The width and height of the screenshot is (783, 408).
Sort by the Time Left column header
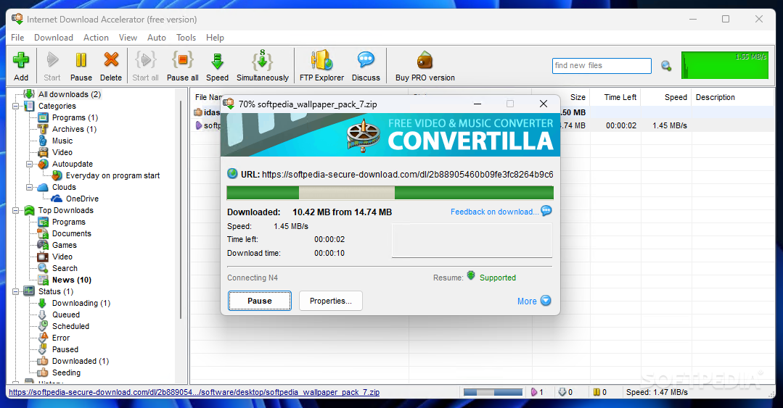(x=620, y=97)
